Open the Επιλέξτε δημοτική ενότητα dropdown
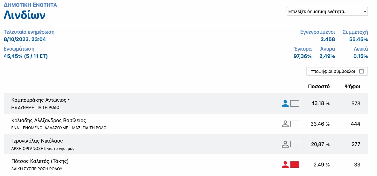Image resolution: width=377 pixels, height=176 pixels. [327, 11]
